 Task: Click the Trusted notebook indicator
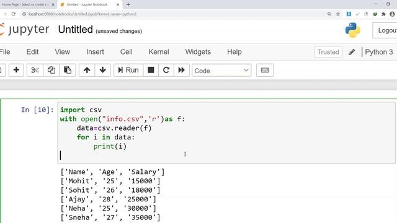click(x=328, y=52)
